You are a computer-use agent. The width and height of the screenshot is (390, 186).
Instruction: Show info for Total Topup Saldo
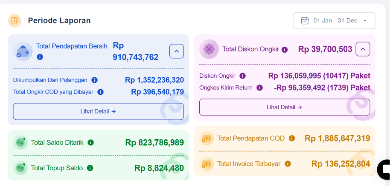(x=90, y=168)
